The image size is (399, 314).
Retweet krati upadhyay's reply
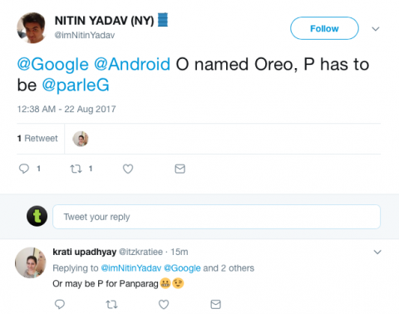111,305
